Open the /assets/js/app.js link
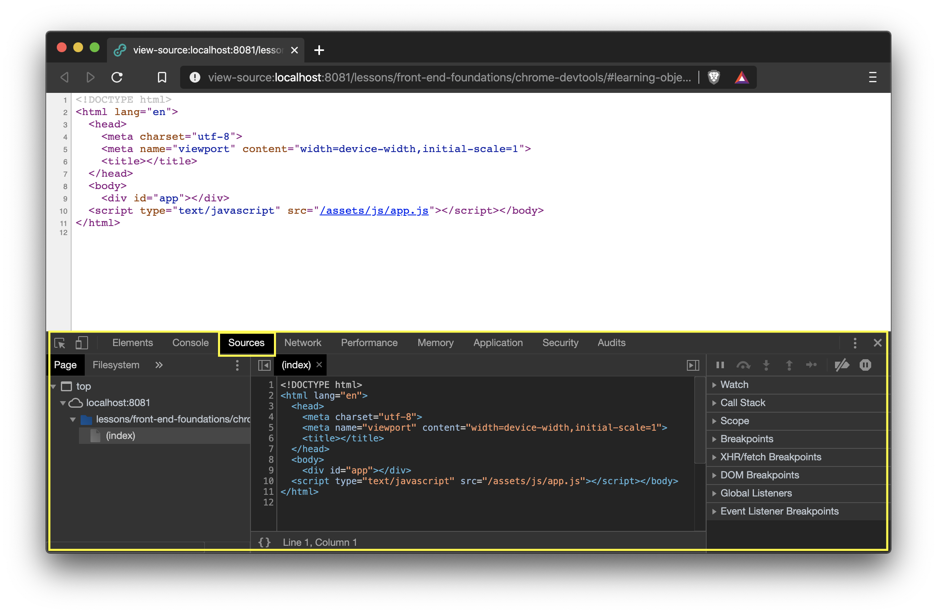 point(374,210)
